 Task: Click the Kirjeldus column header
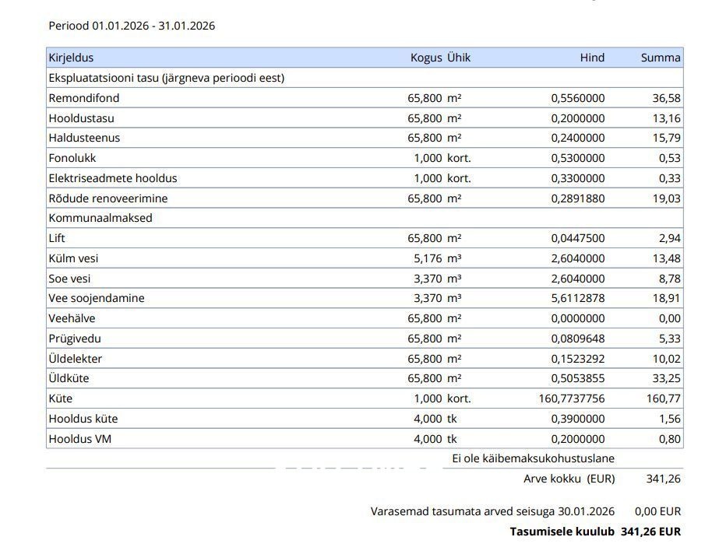[x=71, y=58]
